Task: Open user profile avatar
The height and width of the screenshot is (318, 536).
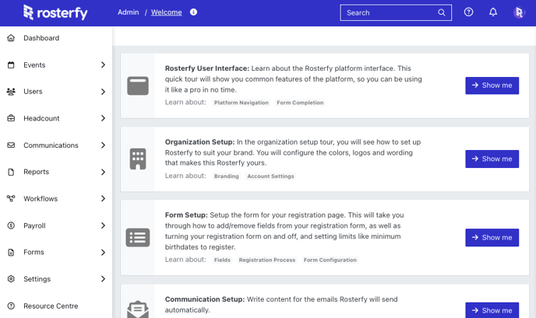Action: pyautogui.click(x=519, y=12)
